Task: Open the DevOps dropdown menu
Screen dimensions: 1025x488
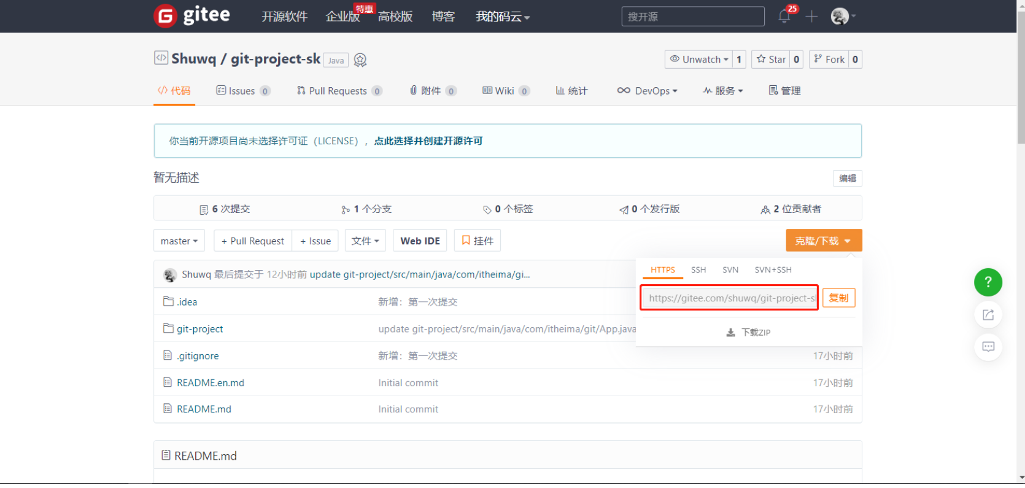Action: (647, 91)
